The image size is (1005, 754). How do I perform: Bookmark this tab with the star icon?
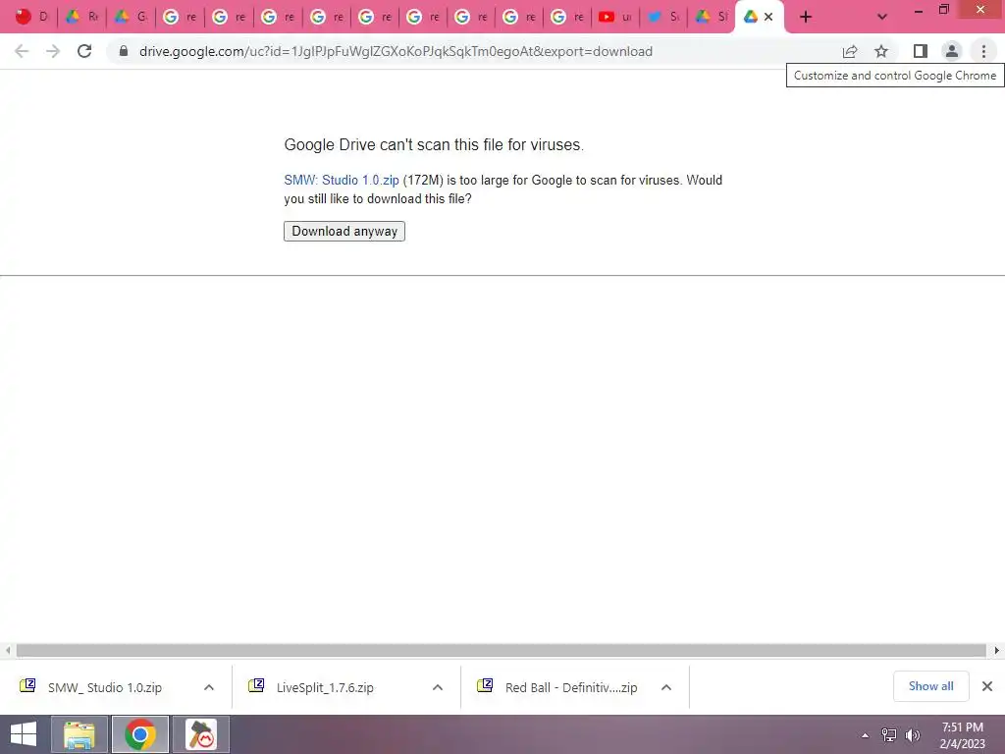(x=881, y=51)
